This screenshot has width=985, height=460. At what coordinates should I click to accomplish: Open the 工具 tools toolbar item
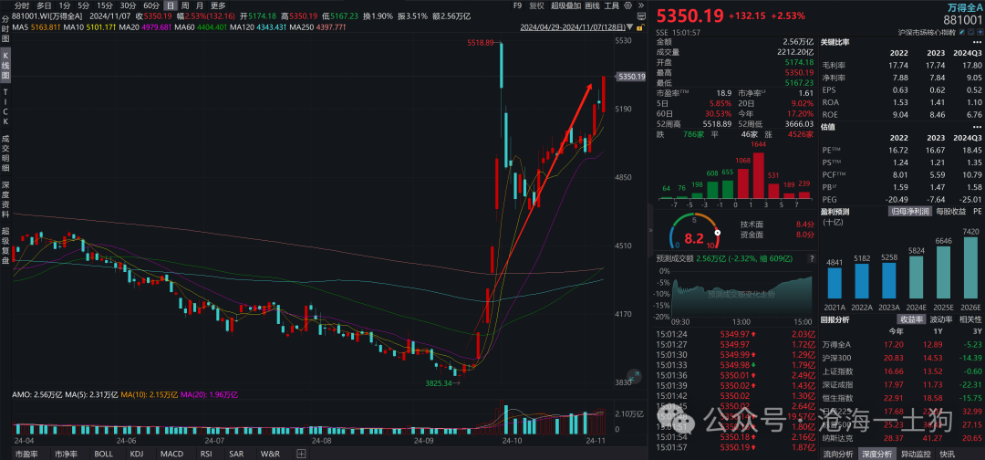[x=612, y=5]
